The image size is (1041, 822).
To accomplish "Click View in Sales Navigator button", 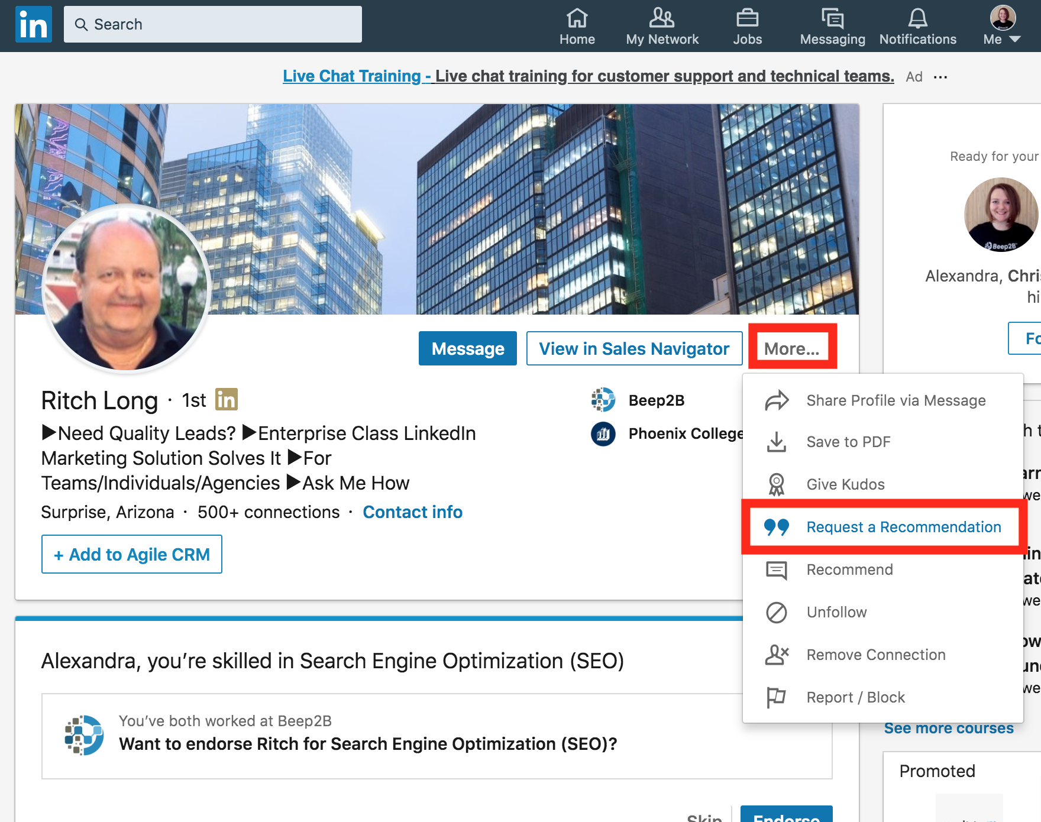I will pos(634,348).
